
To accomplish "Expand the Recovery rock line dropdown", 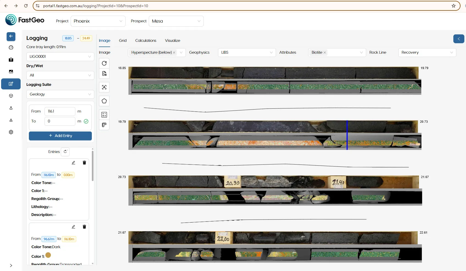I will (427, 52).
